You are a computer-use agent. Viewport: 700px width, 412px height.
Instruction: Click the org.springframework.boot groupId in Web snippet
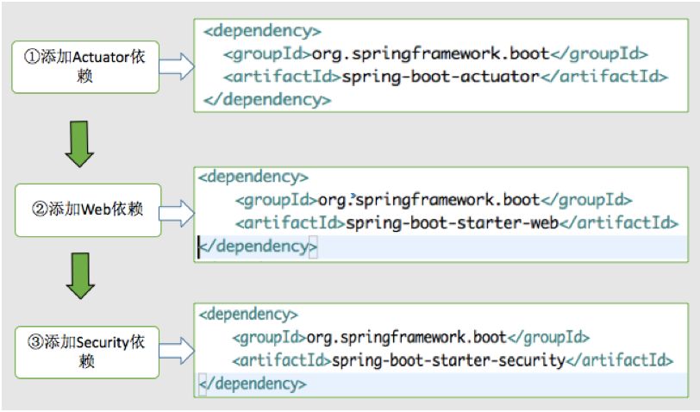[x=429, y=200]
